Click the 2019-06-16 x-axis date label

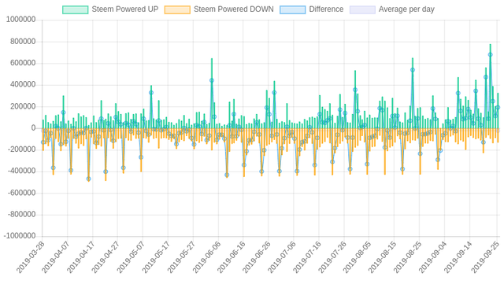coord(231,257)
